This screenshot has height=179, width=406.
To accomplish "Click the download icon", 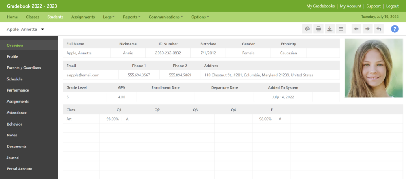I will tap(330, 29).
